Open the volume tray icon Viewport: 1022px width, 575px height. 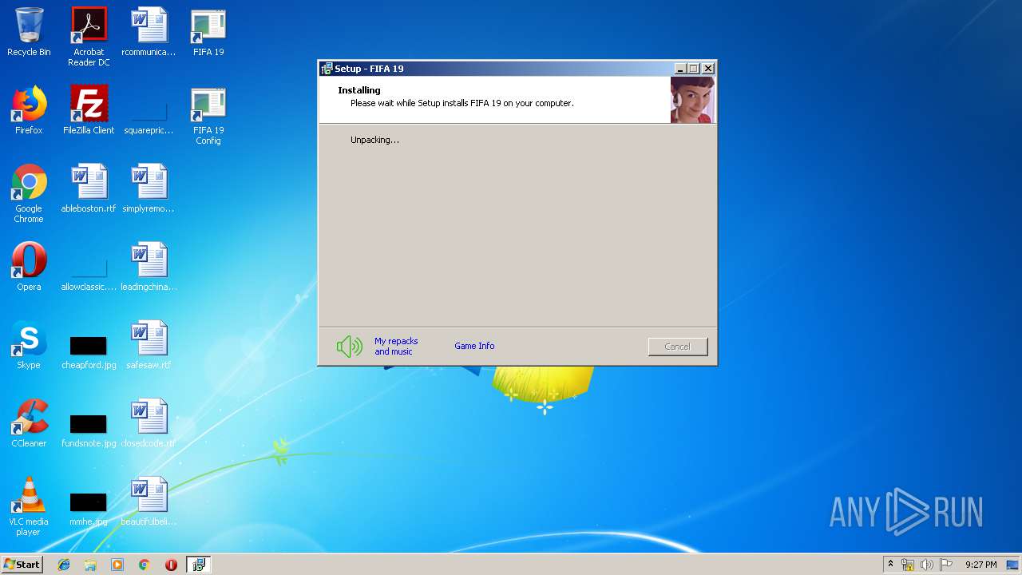pyautogui.click(x=927, y=565)
